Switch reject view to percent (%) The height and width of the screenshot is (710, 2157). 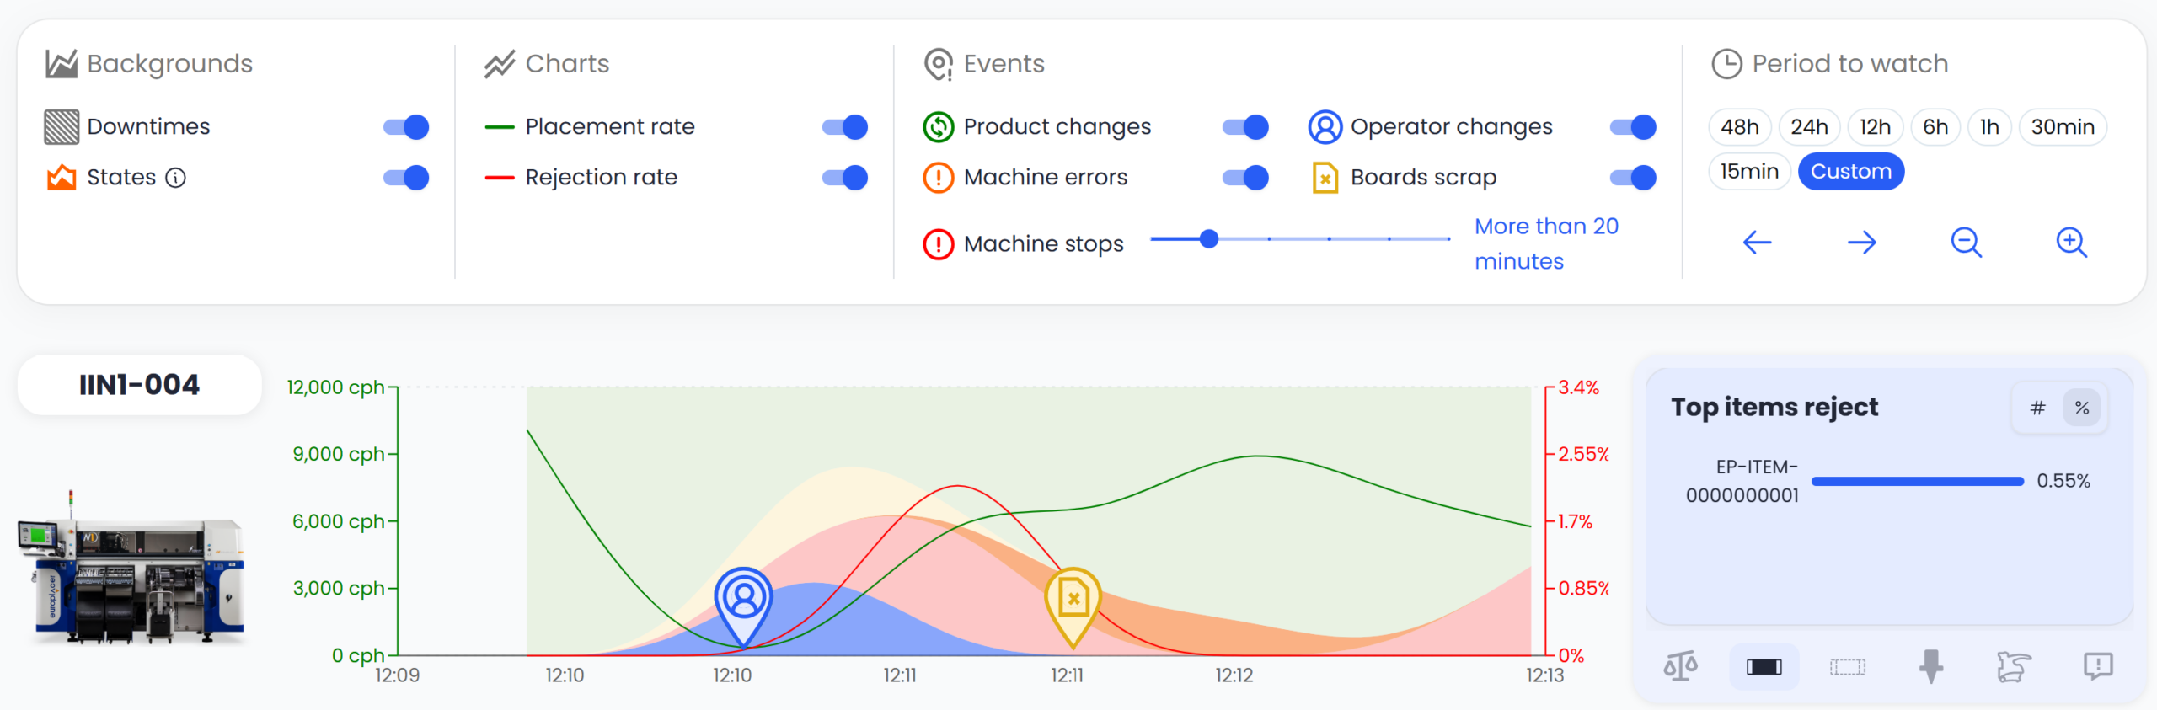coord(2082,408)
